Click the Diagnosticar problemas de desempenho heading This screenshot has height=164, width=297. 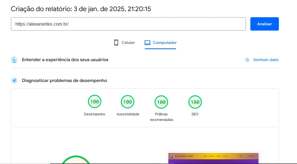(64, 81)
